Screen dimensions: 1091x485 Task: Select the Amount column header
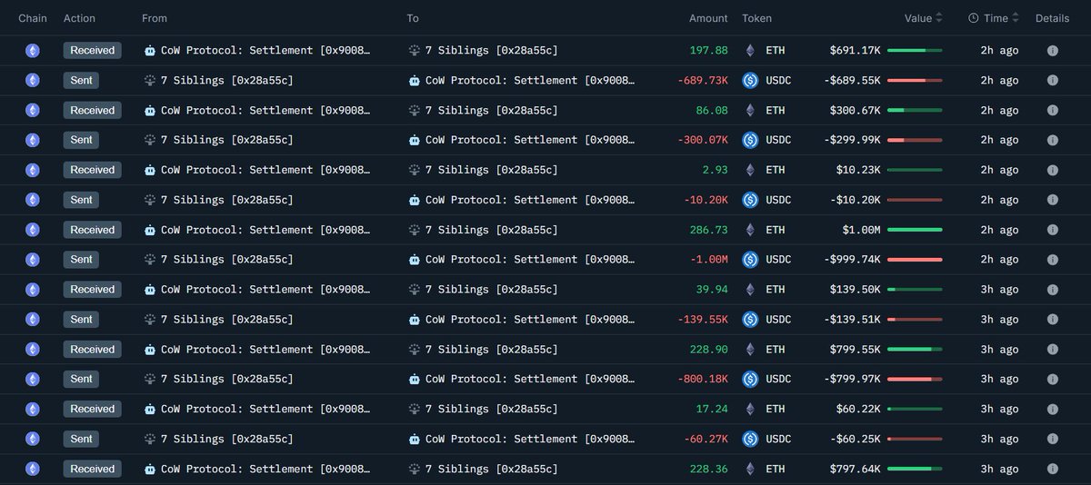pos(707,18)
